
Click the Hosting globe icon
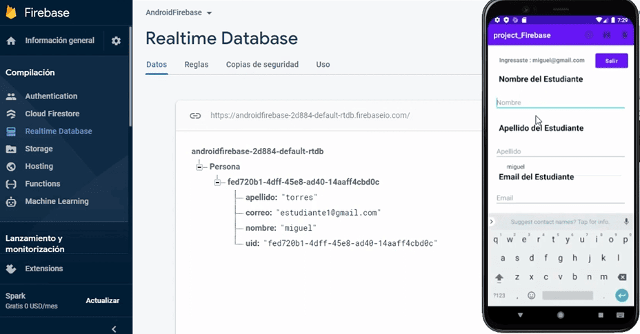point(11,167)
